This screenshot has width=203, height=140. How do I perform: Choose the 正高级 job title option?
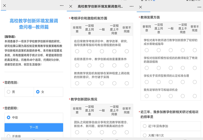coord(8,136)
